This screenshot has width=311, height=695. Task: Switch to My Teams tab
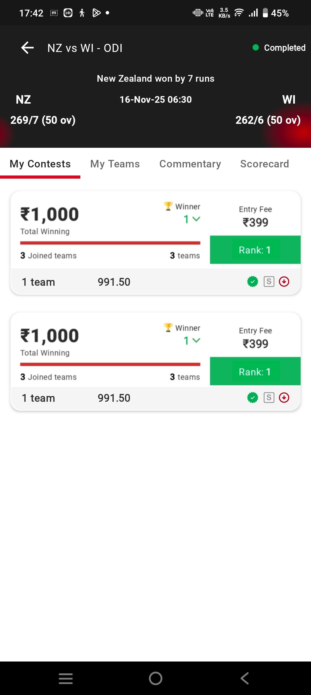[115, 164]
